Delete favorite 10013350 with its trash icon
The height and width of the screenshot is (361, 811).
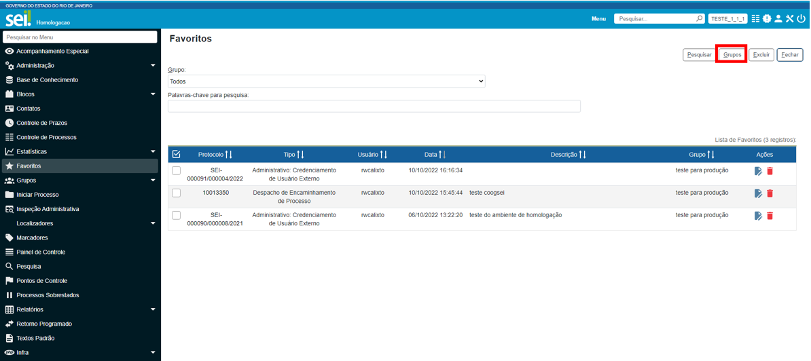click(x=770, y=193)
